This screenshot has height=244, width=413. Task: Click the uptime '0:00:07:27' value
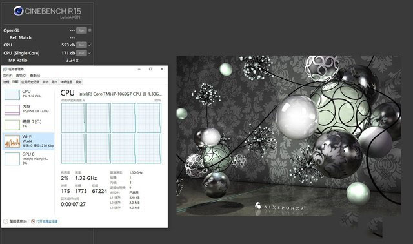tap(73, 204)
